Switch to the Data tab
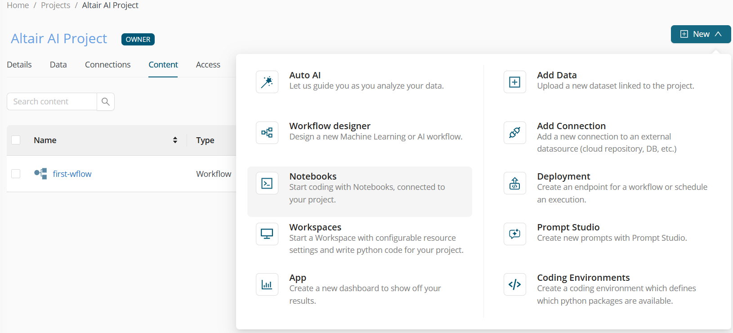This screenshot has height=333, width=733. pyautogui.click(x=58, y=65)
